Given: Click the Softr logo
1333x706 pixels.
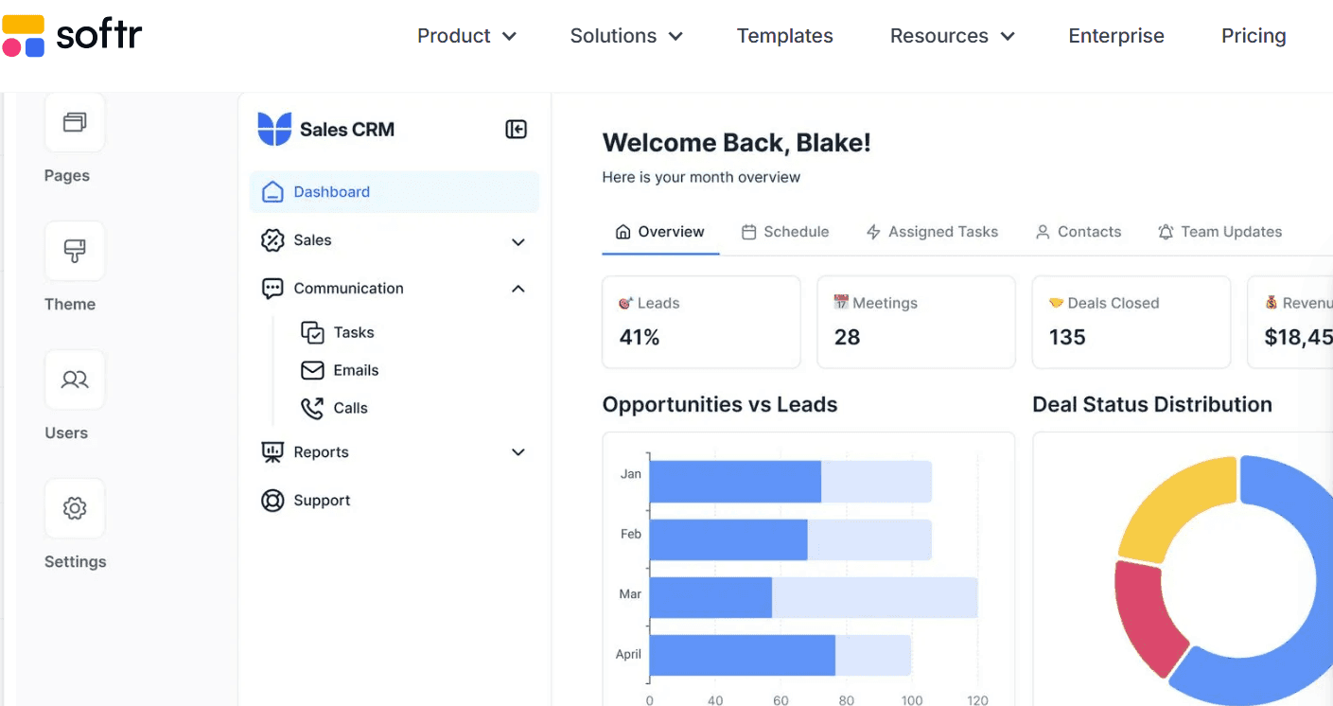Looking at the screenshot, I should click(x=72, y=36).
